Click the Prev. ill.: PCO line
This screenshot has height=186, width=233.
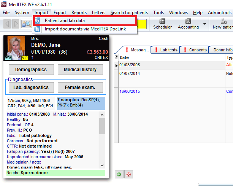tap(19, 130)
